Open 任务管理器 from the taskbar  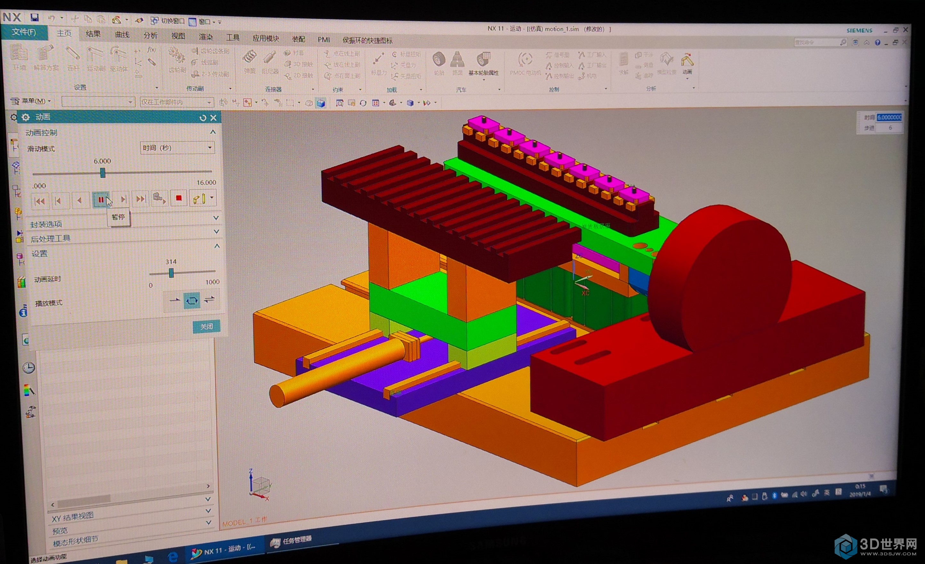[291, 541]
